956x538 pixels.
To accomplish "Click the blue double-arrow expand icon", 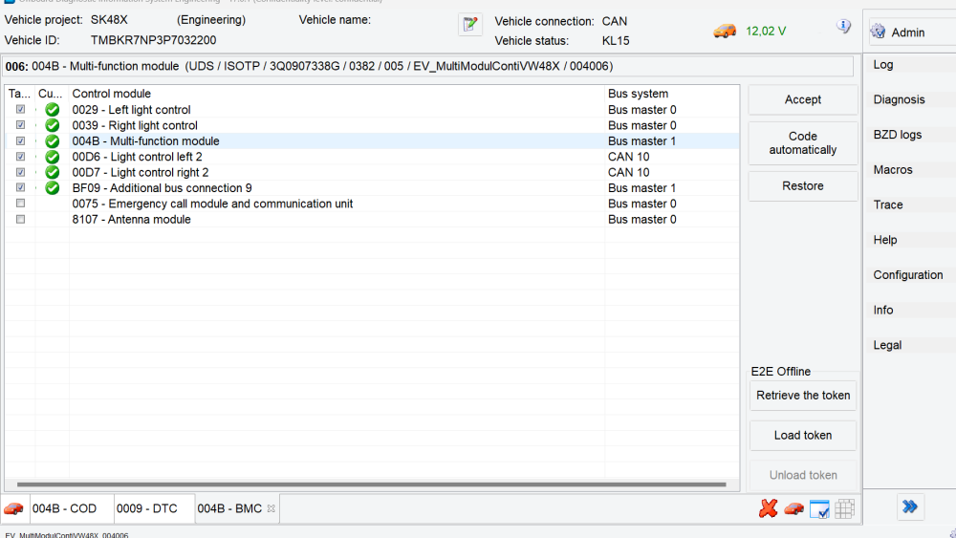I will point(910,506).
